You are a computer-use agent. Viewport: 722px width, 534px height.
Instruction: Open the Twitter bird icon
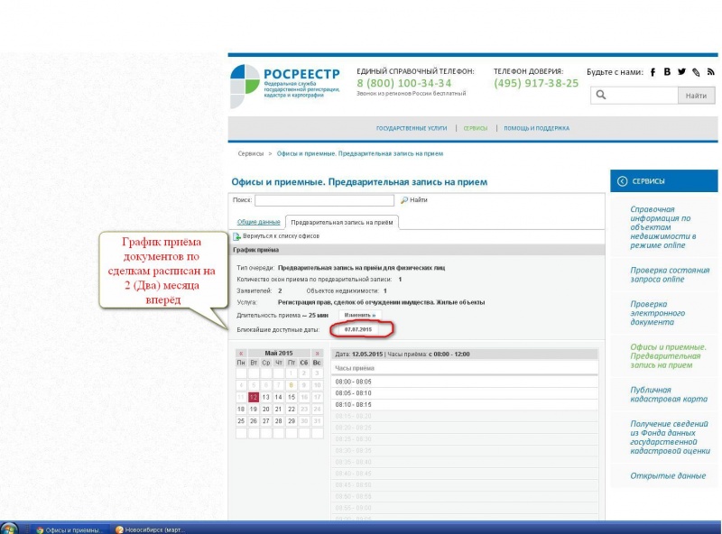(x=682, y=72)
